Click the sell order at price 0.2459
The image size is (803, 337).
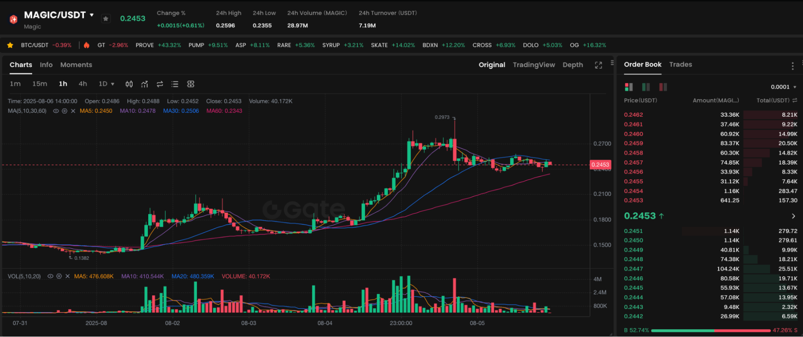(x=711, y=143)
